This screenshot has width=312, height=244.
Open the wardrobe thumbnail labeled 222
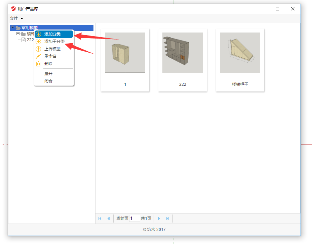183,53
